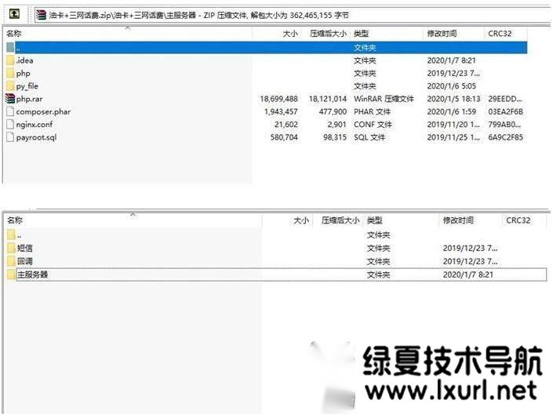Click the php.rar file name

pos(29,99)
